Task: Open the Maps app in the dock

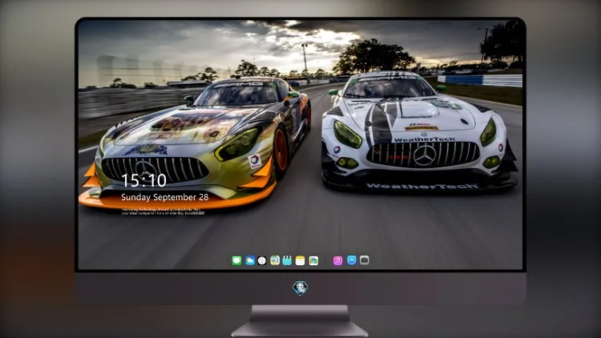Action: 275,260
